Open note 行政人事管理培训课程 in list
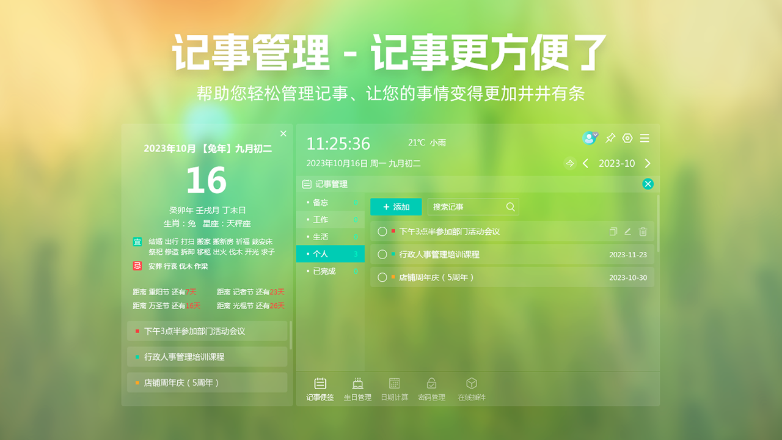This screenshot has width=782, height=440. point(512,254)
